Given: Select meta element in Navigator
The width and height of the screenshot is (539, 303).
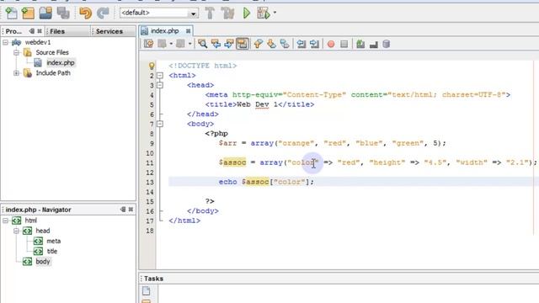Looking at the screenshot, I should coord(53,242).
